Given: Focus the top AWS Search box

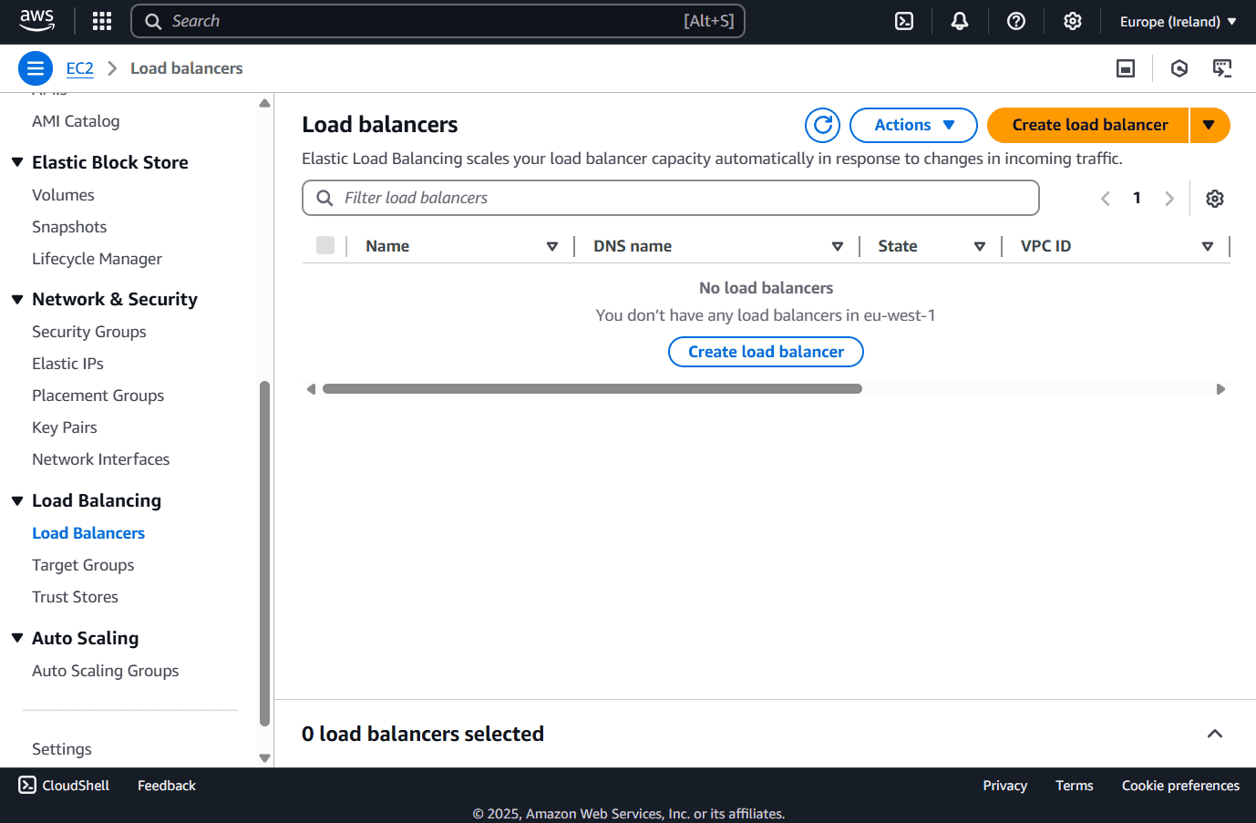Looking at the screenshot, I should 438,21.
